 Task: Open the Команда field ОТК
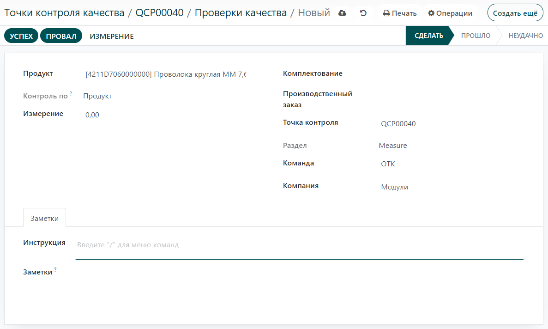point(452,164)
